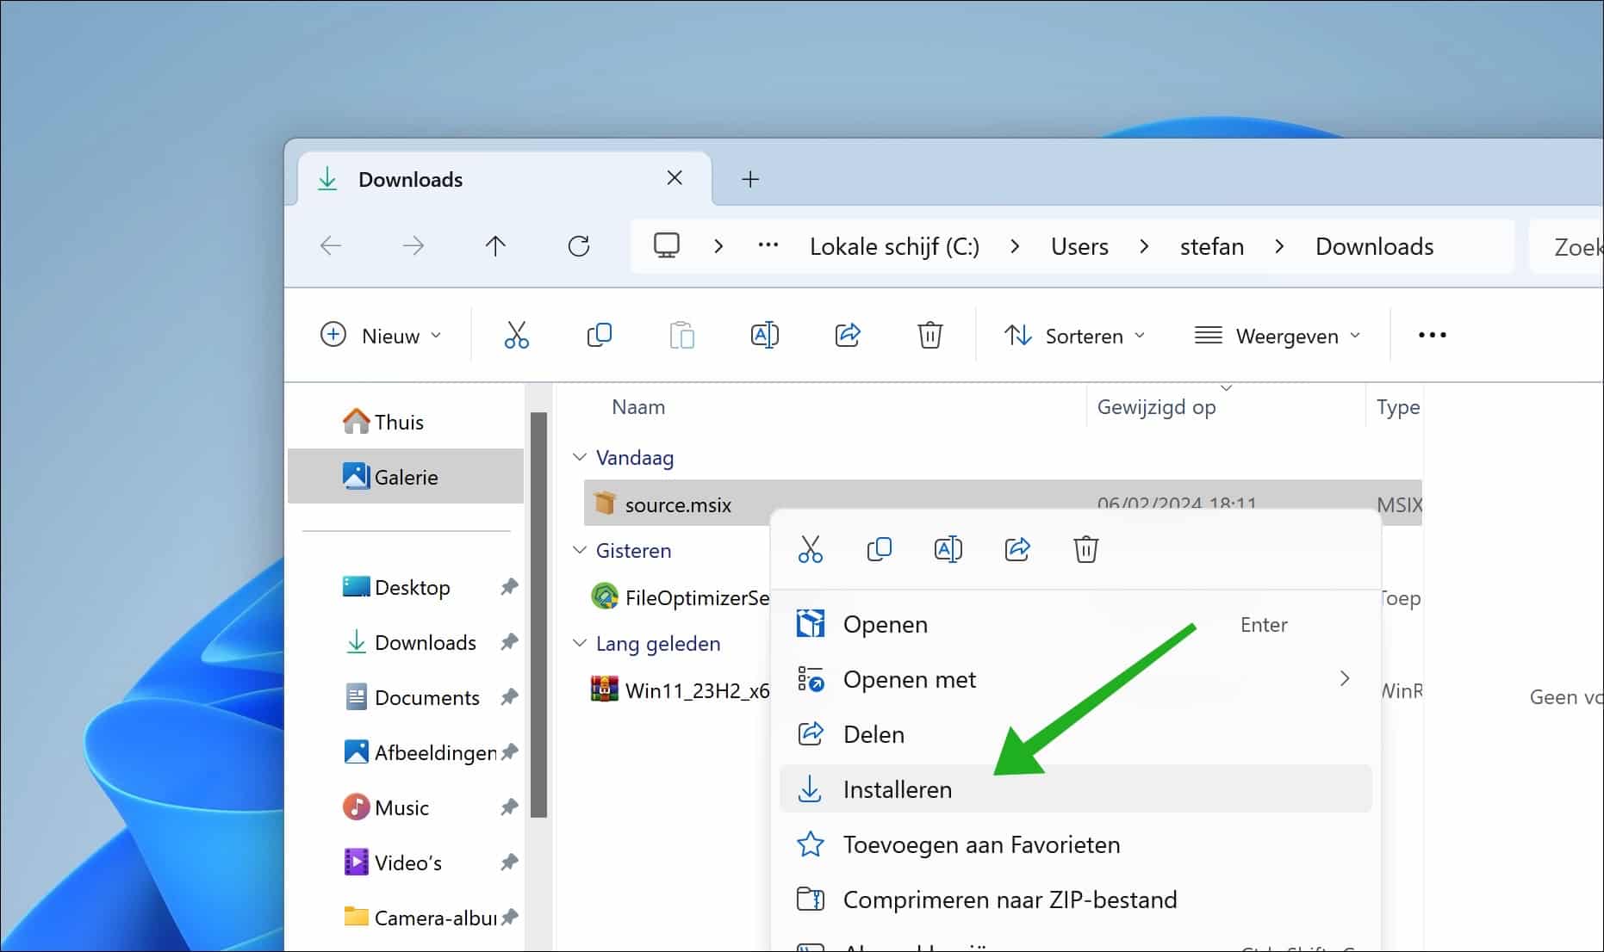
Task: Click the Rename icon in the toolbar
Action: (764, 335)
